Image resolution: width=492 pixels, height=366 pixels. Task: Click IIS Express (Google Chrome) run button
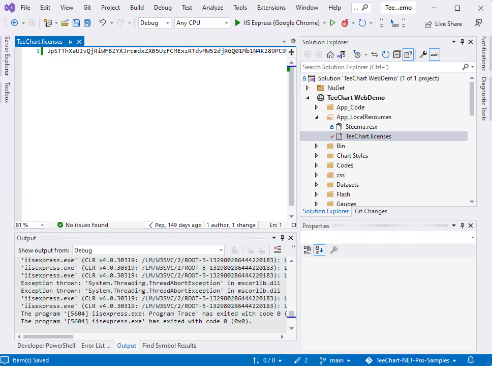(278, 22)
